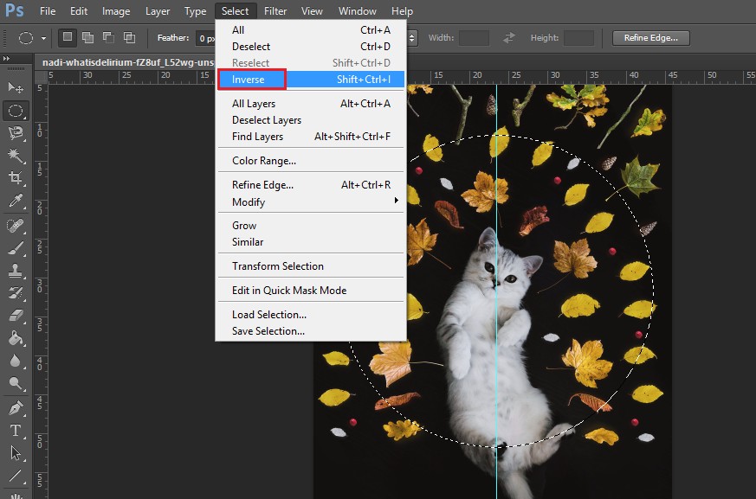Choose Deselect from the menu

coord(311,46)
